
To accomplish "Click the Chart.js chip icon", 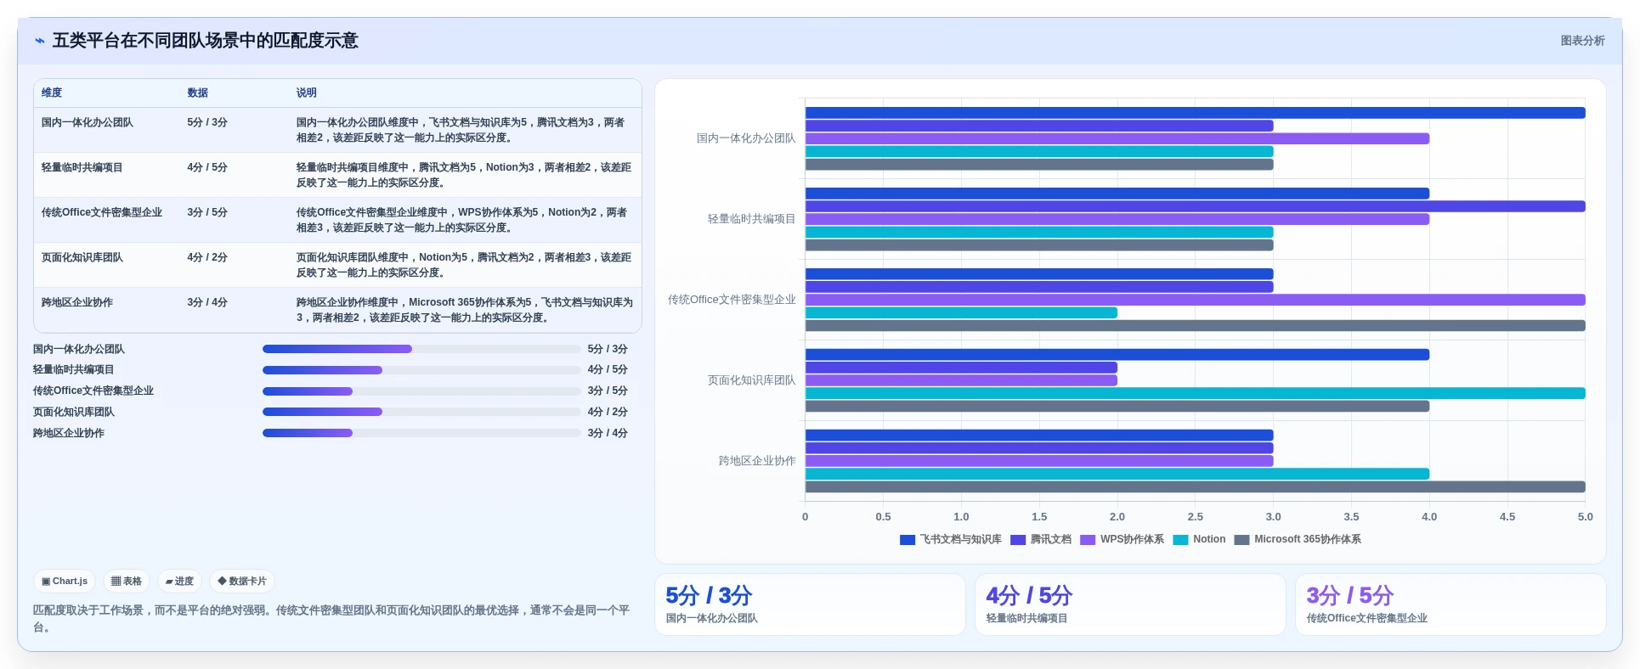I will [x=46, y=582].
